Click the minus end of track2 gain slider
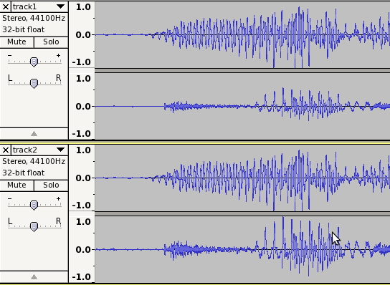The height and width of the screenshot is (285, 390). 10,198
